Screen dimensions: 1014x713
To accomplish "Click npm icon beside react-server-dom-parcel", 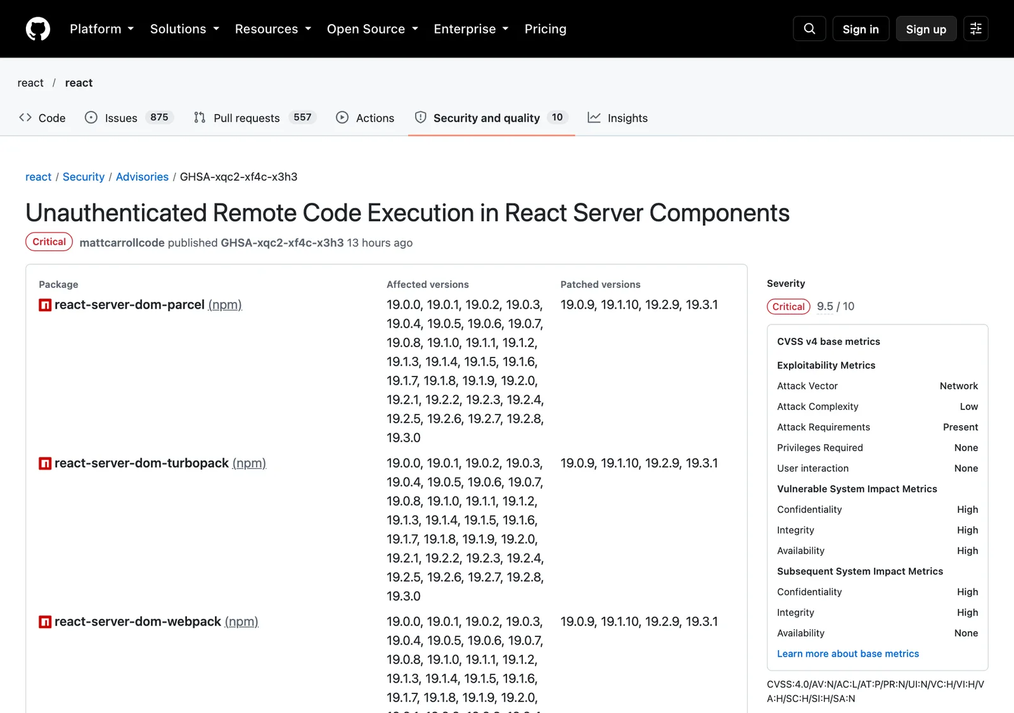I will pos(45,305).
